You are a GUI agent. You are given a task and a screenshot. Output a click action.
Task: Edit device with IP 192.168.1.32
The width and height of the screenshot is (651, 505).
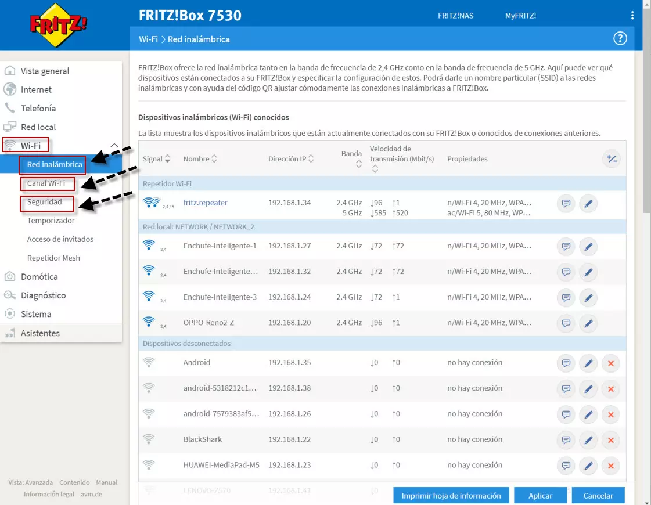pyautogui.click(x=588, y=272)
